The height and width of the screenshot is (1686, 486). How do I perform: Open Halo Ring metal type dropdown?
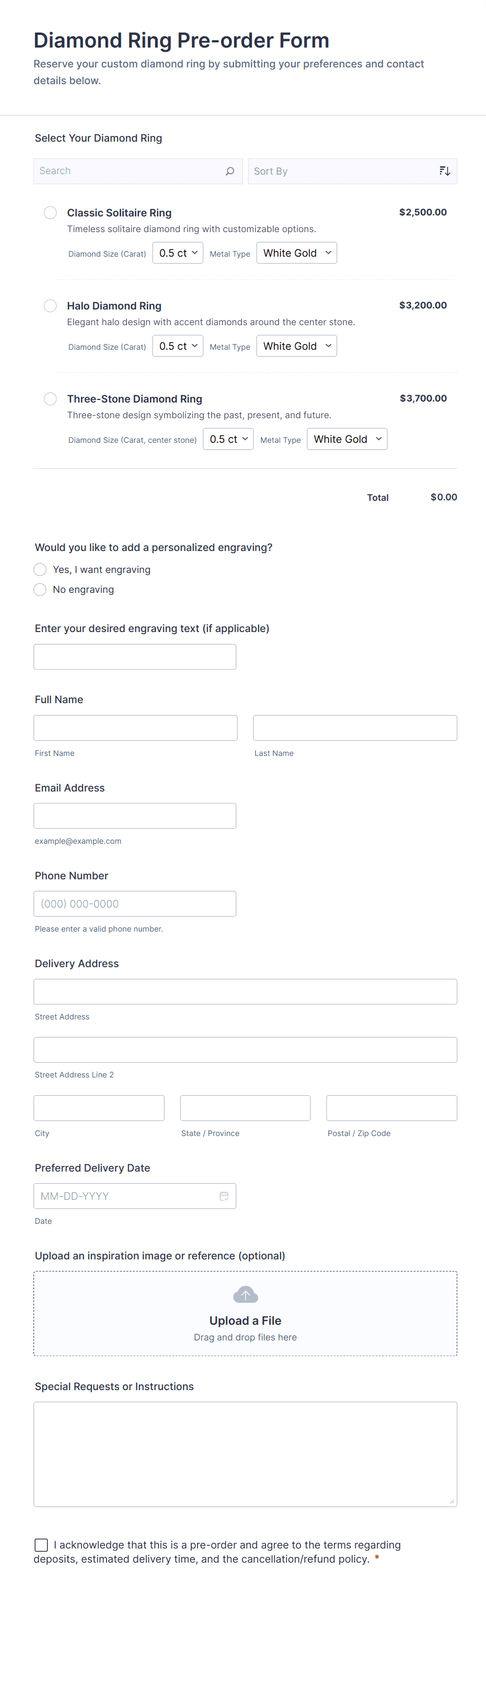point(296,346)
